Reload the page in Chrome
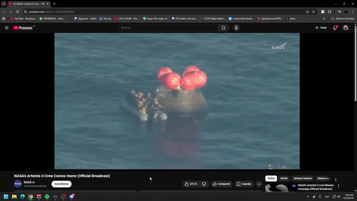The image size is (357, 201). (17, 12)
